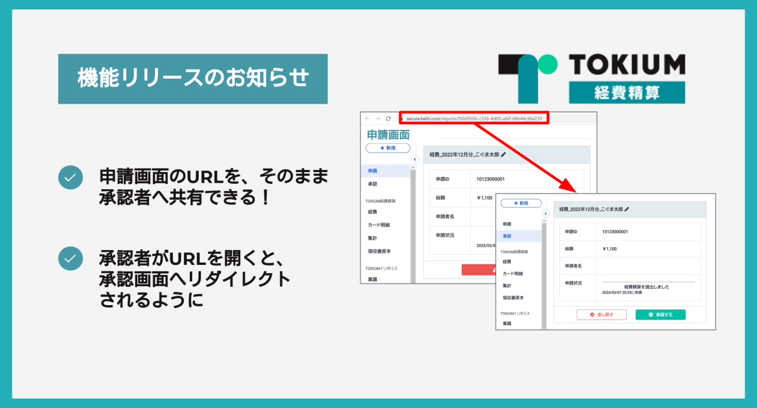Viewport: 757px width, 408px height.
Task: Click the TOKIUM 経費精算 logo
Action: 591,78
